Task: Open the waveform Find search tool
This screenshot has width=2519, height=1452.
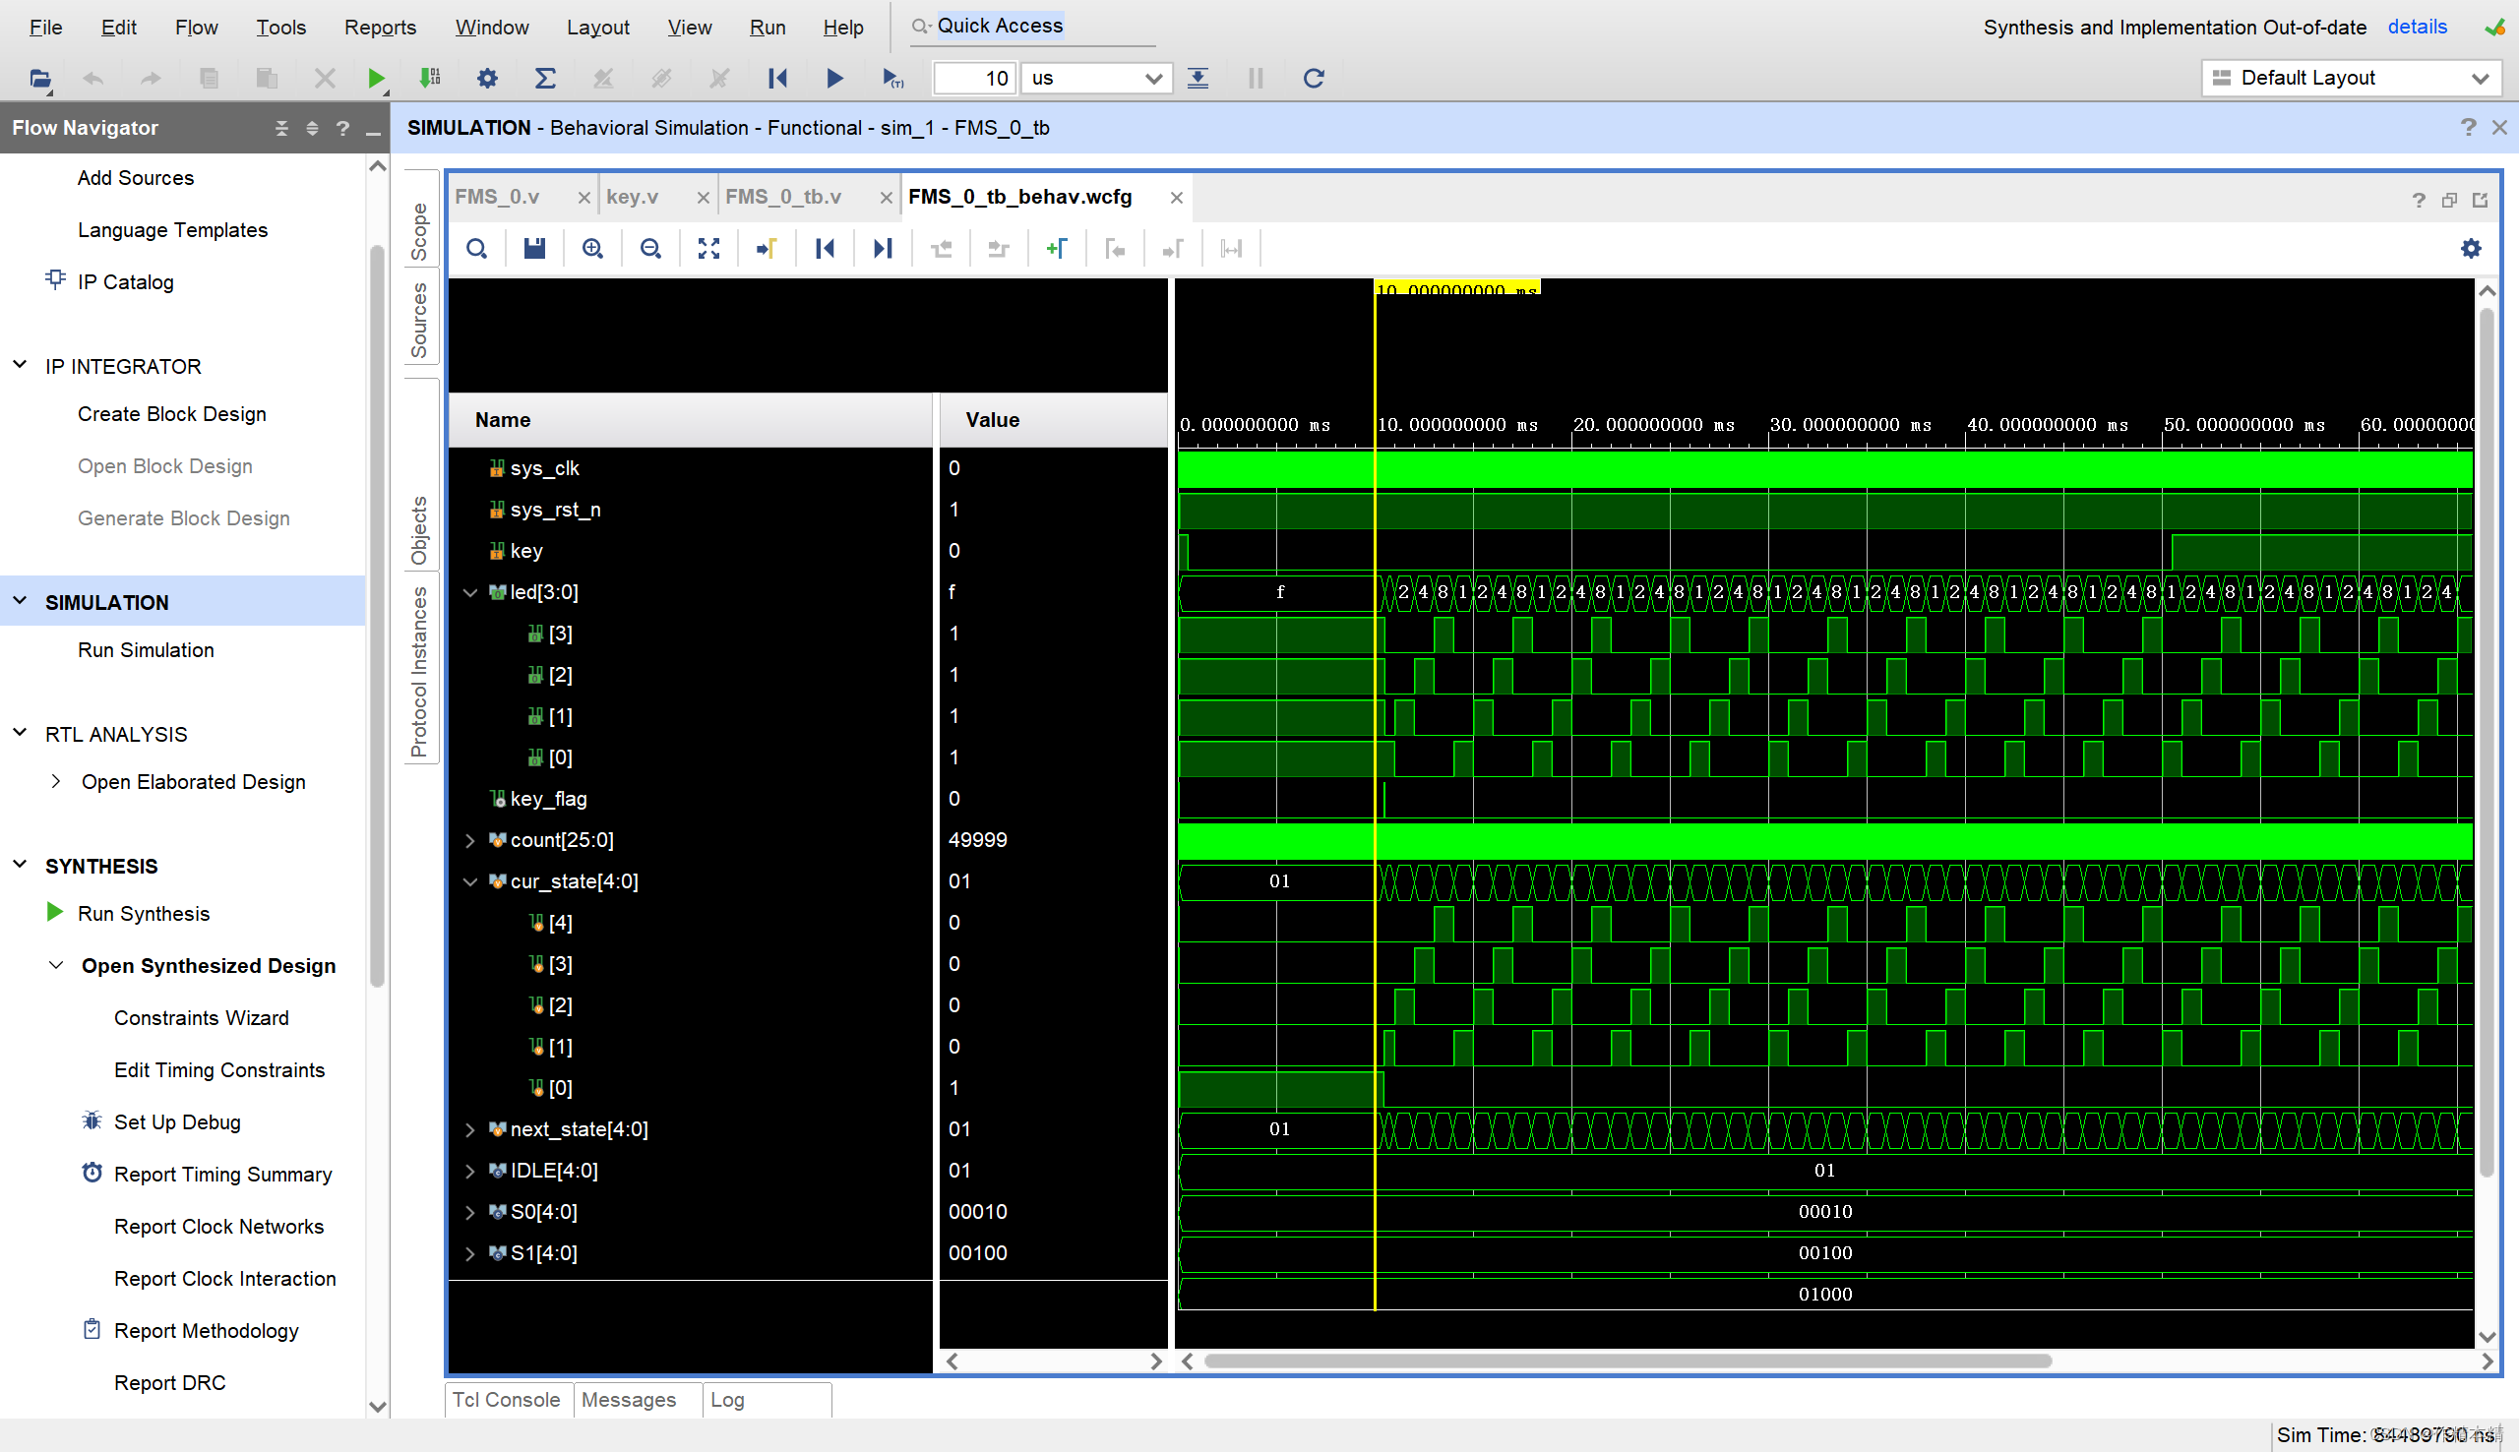Action: [476, 247]
